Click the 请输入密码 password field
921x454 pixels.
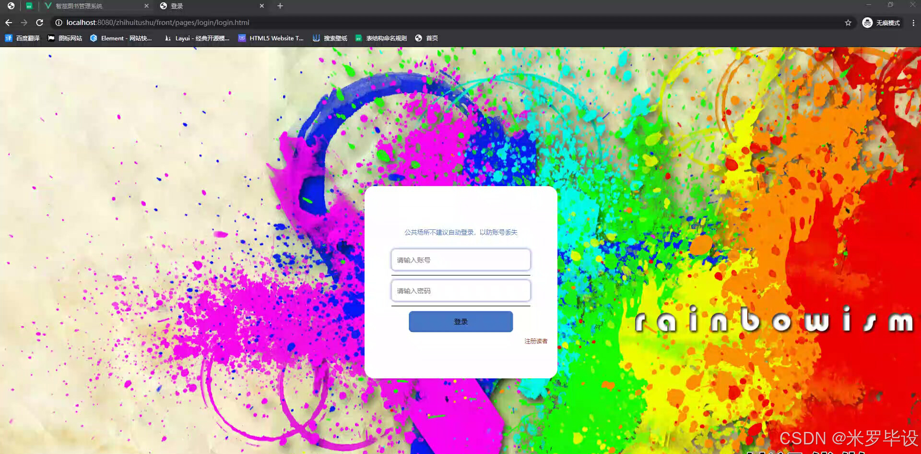point(460,290)
